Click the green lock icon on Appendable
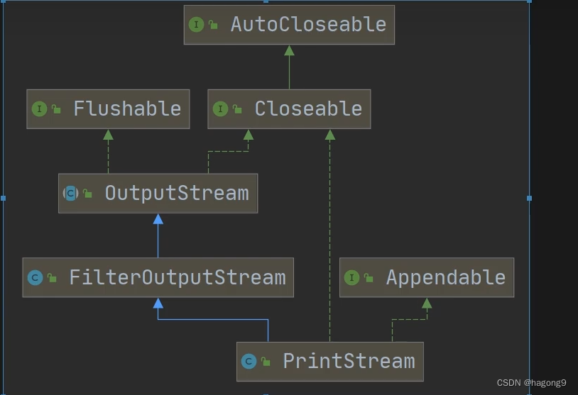 [369, 278]
